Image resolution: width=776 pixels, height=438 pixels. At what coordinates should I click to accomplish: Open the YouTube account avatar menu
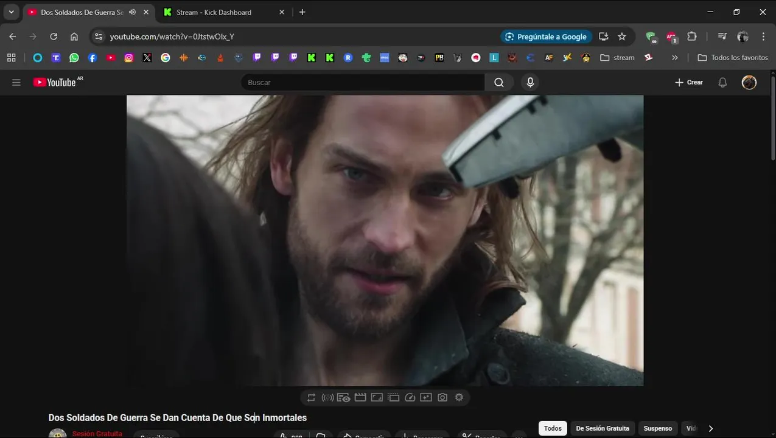(x=749, y=82)
